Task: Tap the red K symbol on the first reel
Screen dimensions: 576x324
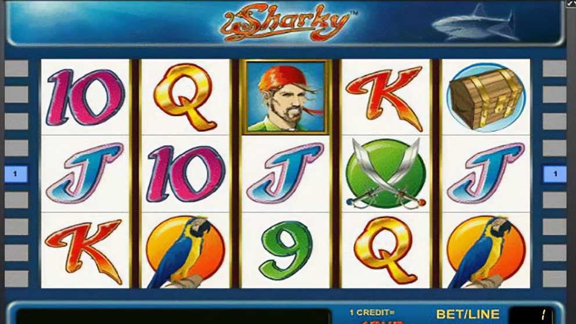Action: coord(84,251)
